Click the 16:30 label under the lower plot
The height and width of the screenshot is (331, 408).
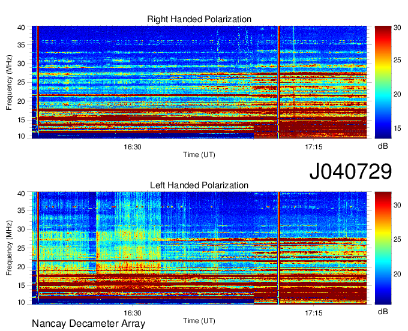coord(133,313)
